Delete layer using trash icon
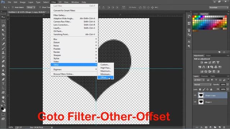 [224, 128]
